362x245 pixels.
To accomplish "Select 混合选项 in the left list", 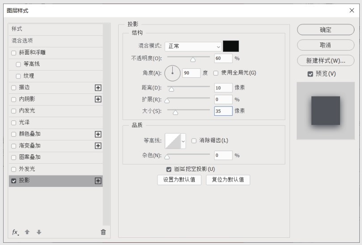I will click(55, 41).
